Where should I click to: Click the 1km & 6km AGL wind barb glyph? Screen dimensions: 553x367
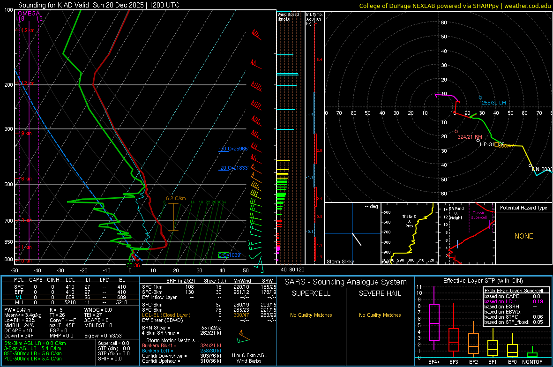coord(243,337)
